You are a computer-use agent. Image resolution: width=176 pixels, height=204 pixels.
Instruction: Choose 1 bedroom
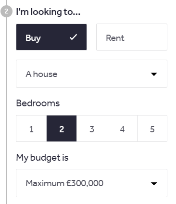click(x=31, y=128)
